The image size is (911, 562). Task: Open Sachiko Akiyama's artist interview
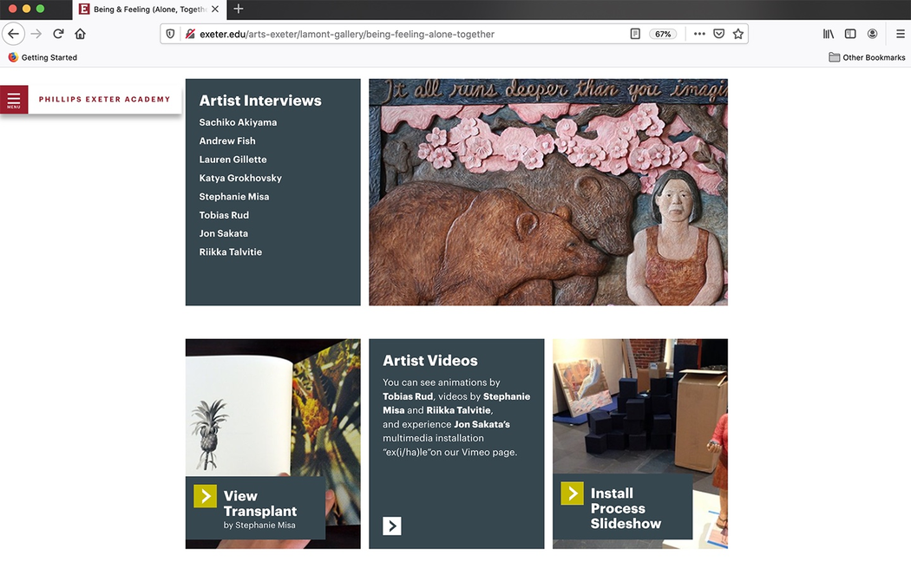coord(238,122)
